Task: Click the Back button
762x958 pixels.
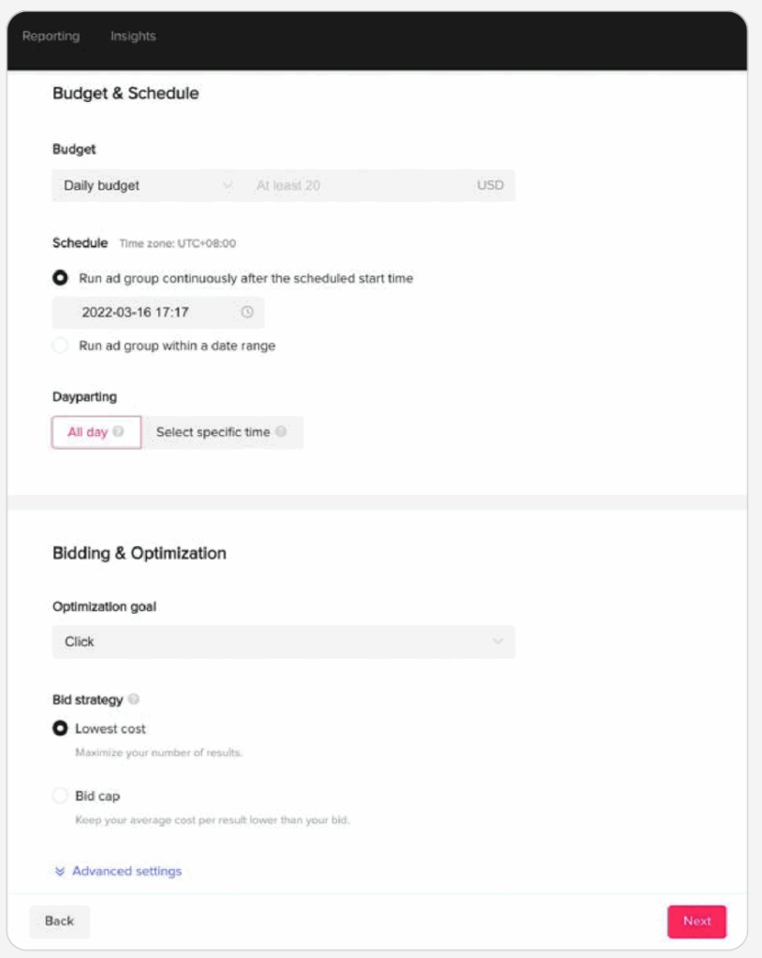Action: 59,922
